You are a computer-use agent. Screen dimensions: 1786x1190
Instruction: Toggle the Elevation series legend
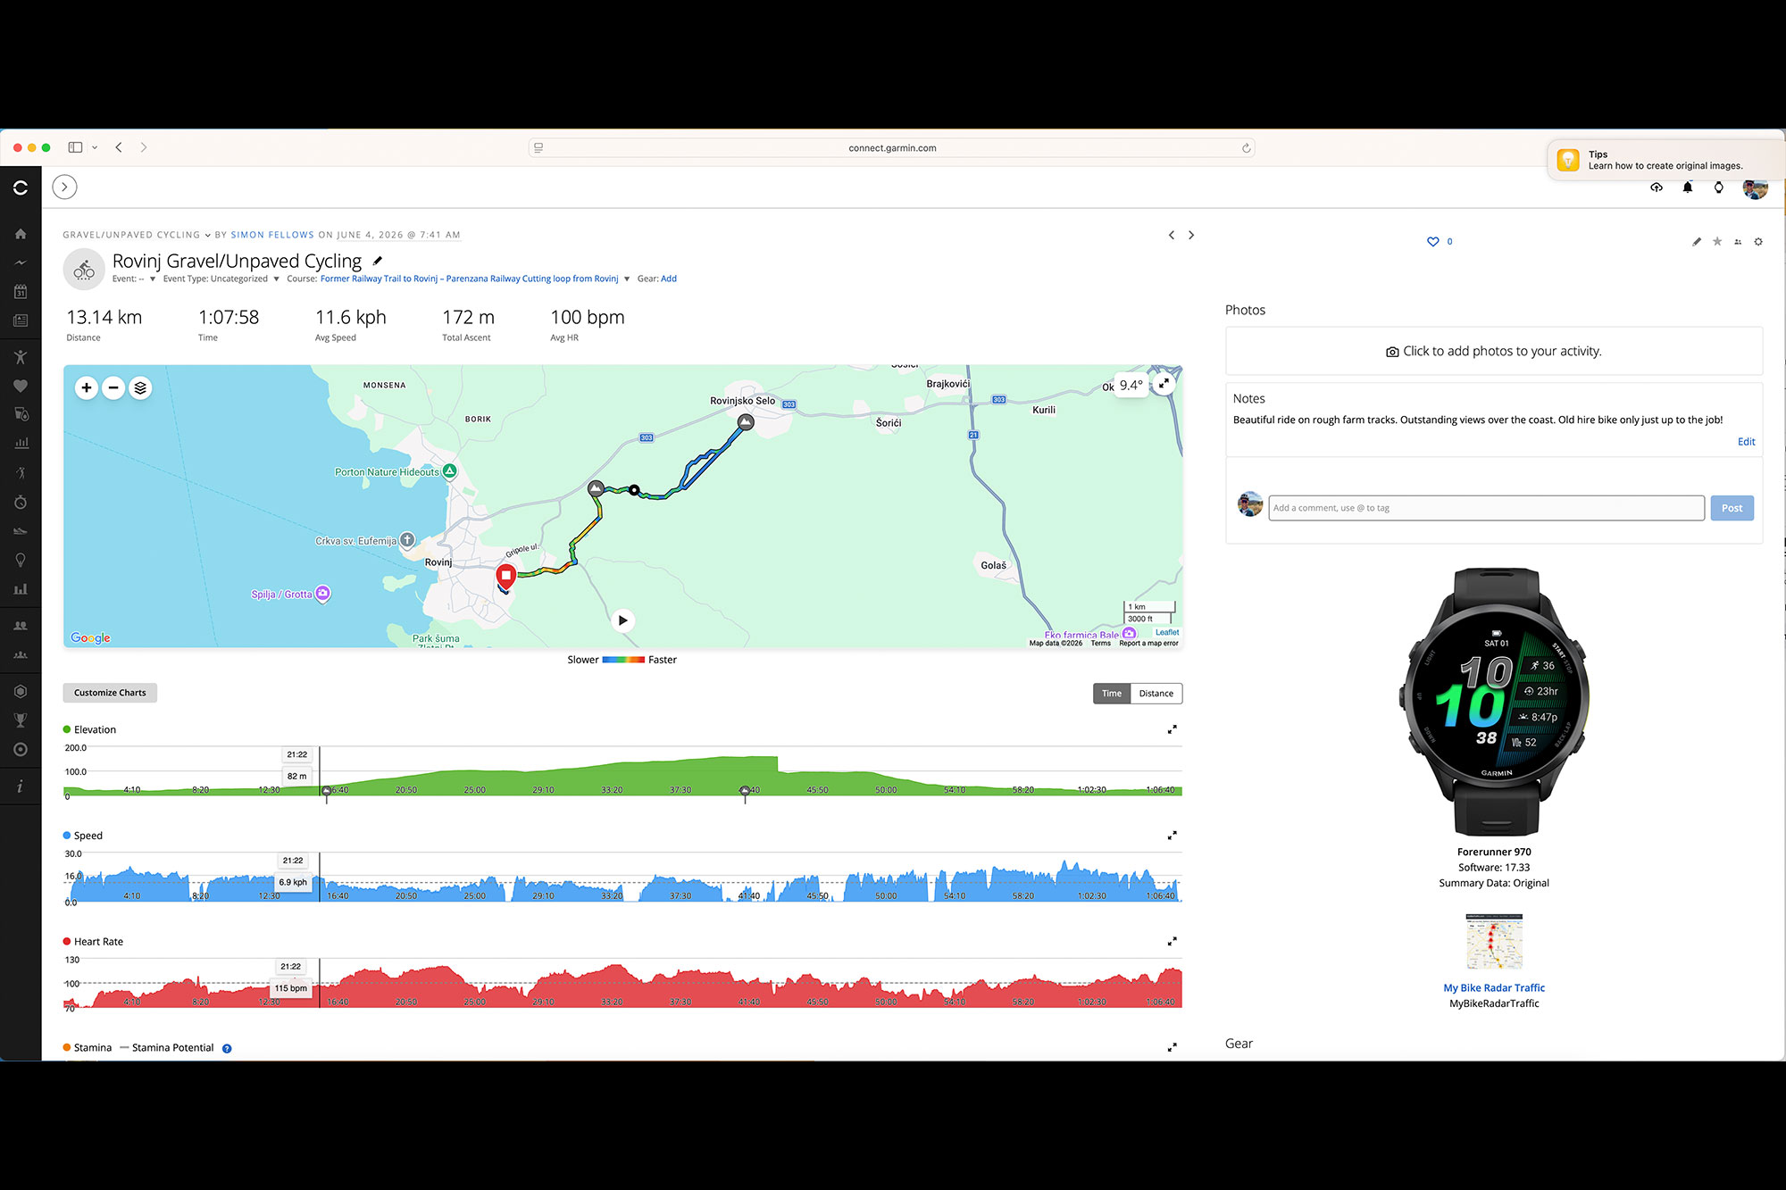[89, 729]
